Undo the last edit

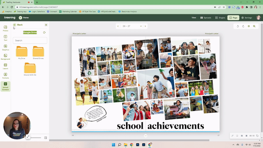click(x=238, y=26)
